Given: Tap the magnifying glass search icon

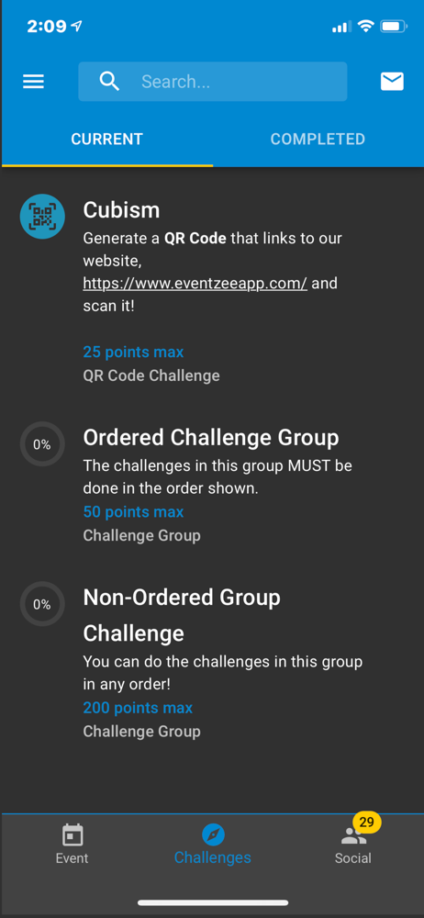Looking at the screenshot, I should (109, 82).
